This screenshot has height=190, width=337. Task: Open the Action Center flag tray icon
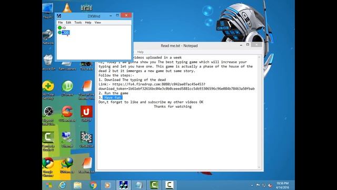(x=258, y=185)
